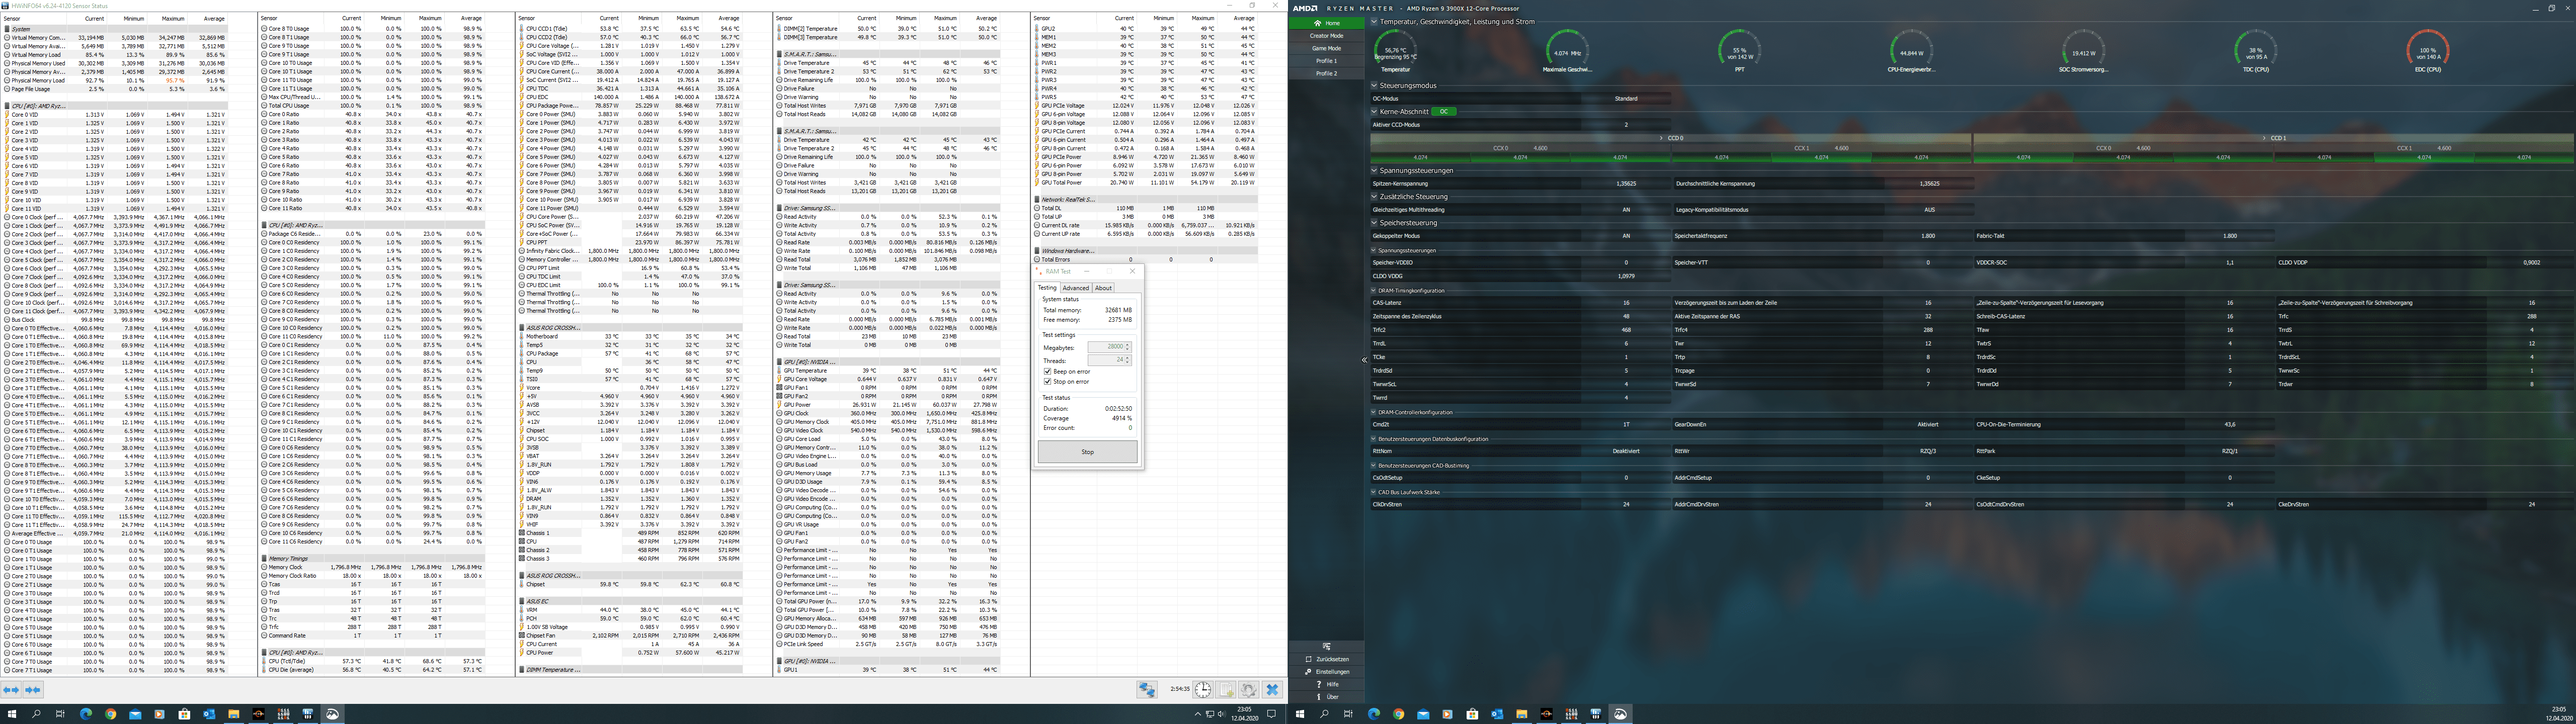The height and width of the screenshot is (724, 2576).
Task: Collapse the Steuerungsmodus section
Action: 1374,86
